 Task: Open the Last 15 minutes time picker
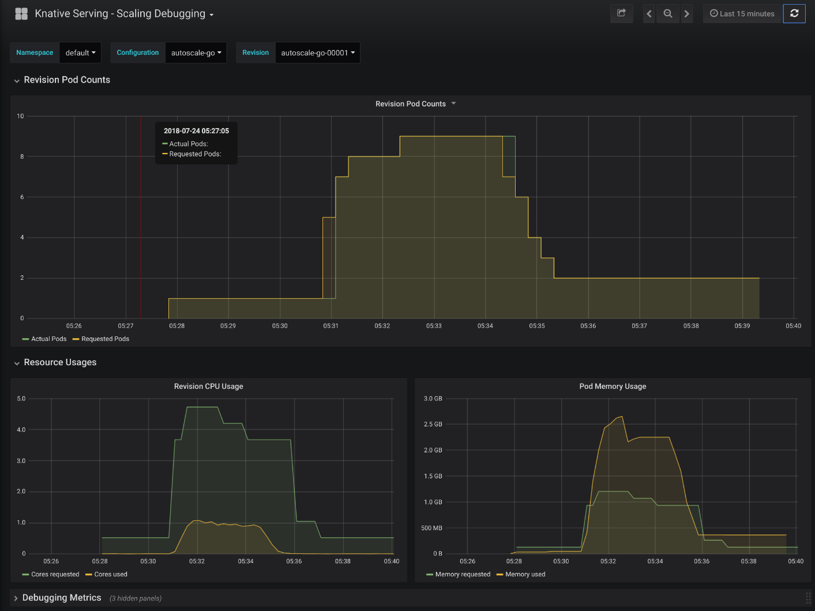(x=742, y=14)
